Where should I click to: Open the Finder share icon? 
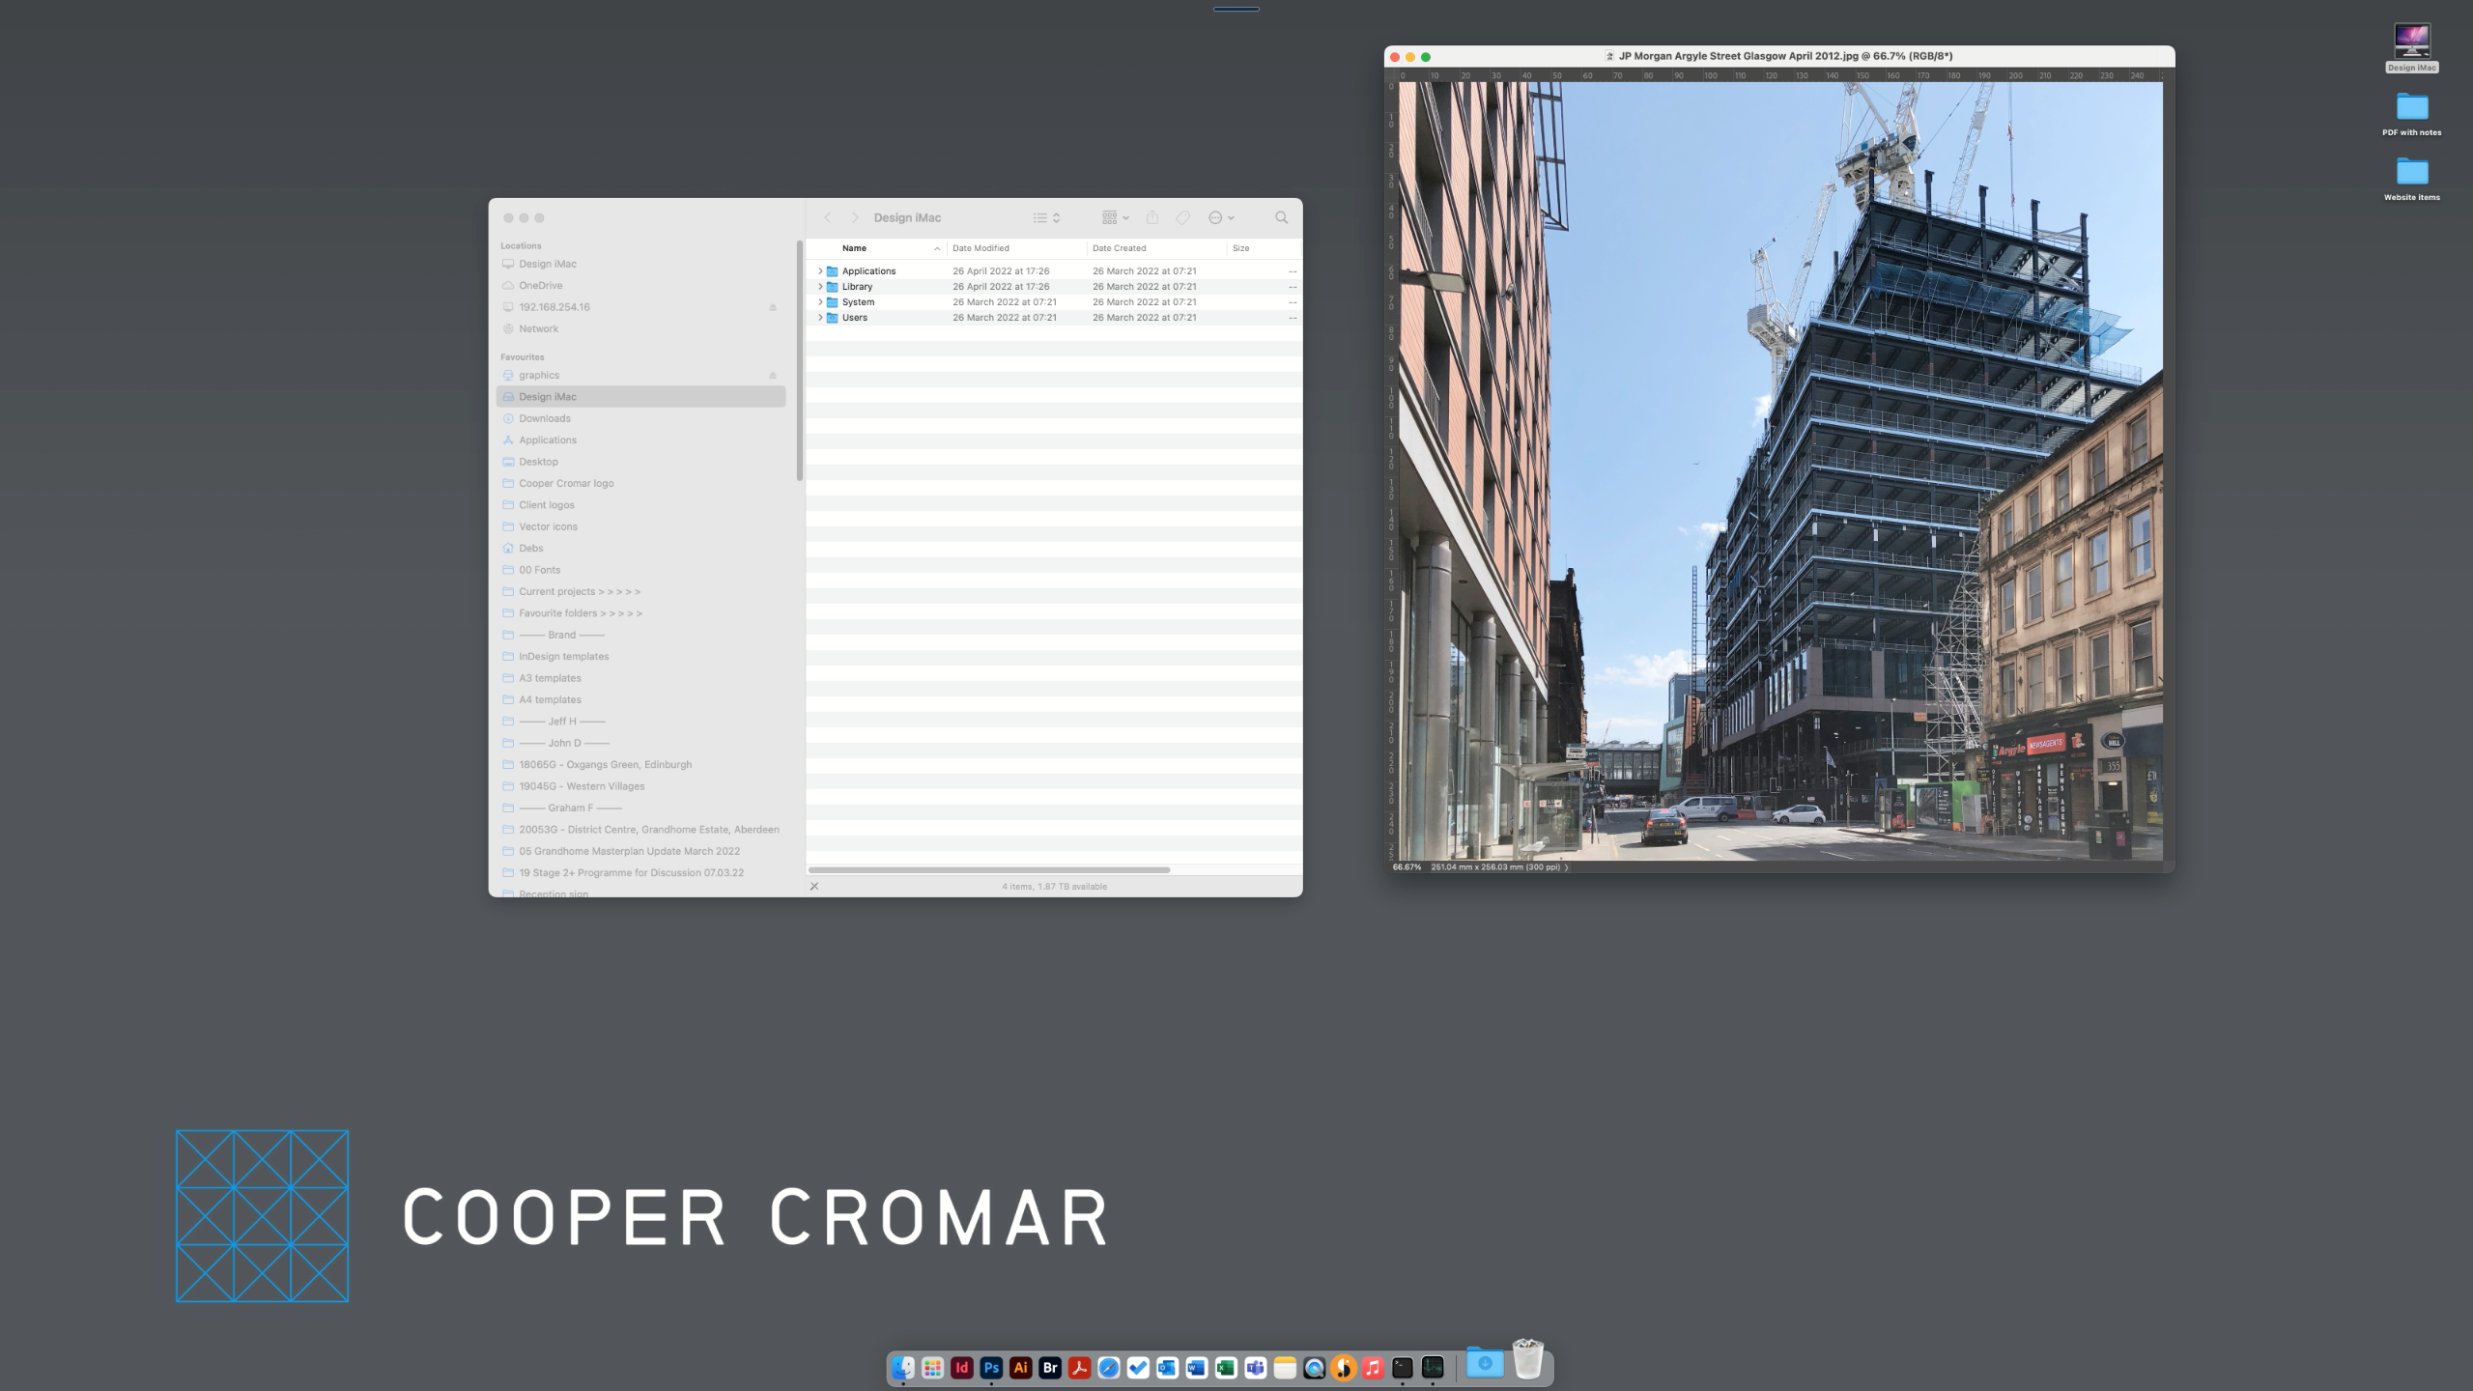coord(1151,217)
